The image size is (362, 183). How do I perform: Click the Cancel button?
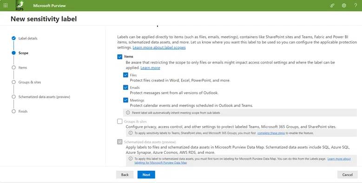tap(347, 175)
